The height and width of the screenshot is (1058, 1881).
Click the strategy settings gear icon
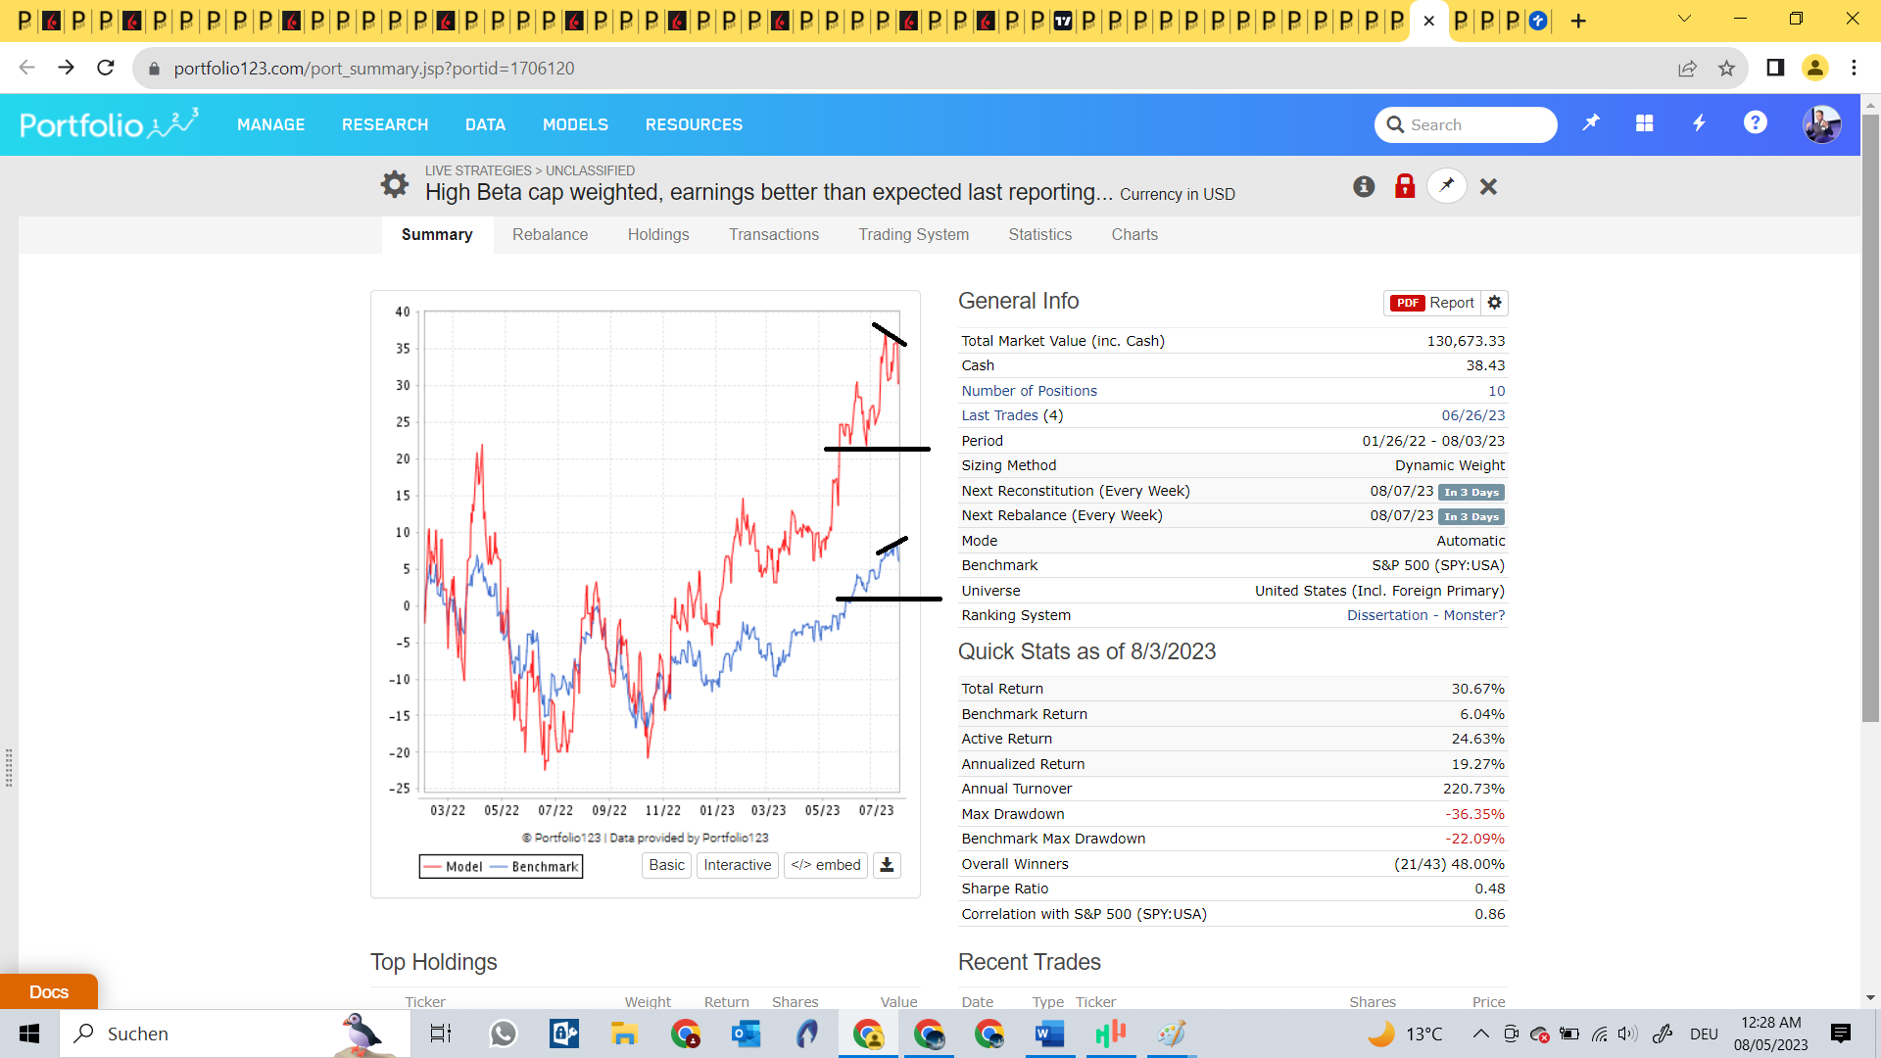(394, 184)
